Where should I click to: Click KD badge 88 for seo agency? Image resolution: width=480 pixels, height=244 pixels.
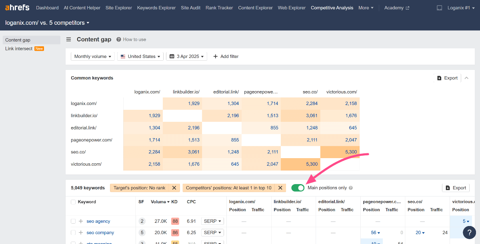click(x=175, y=221)
